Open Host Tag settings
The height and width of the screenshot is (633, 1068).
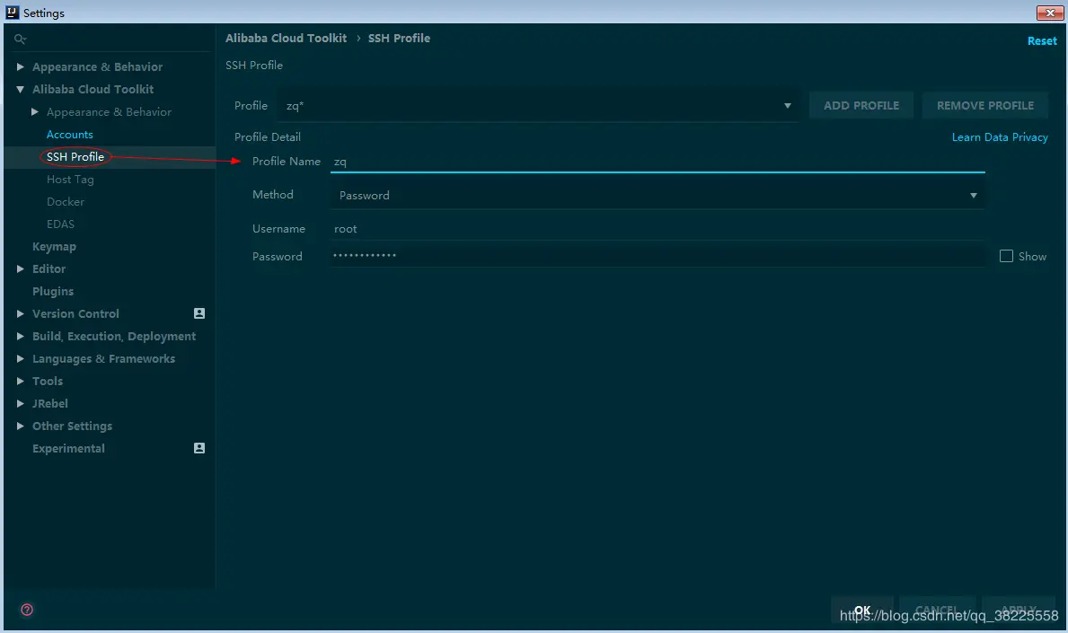pyautogui.click(x=70, y=180)
